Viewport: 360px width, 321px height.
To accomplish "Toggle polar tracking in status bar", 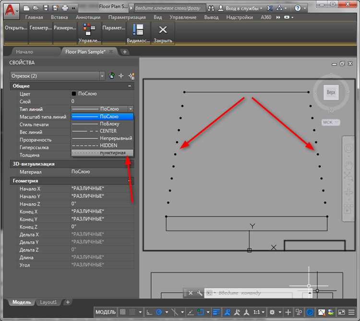I will click(159, 312).
